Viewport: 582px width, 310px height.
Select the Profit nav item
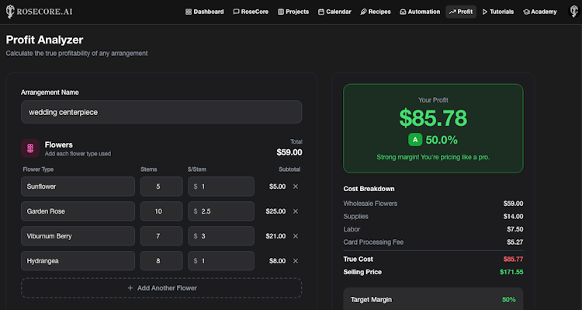coord(461,12)
